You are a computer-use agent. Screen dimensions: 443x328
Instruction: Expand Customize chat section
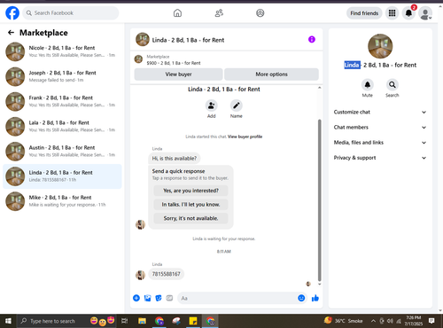380,112
